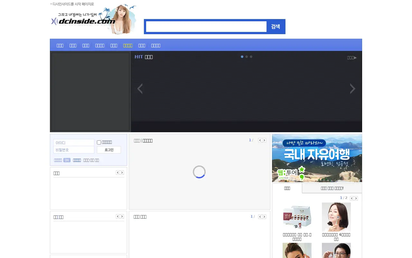Toggle the ON switch under the login form
The height and width of the screenshot is (258, 412).
(67, 160)
